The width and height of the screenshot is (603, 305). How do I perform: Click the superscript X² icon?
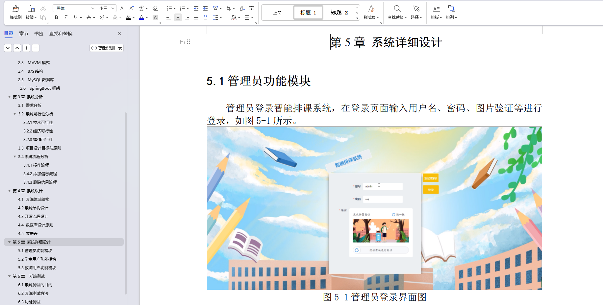[x=101, y=18]
